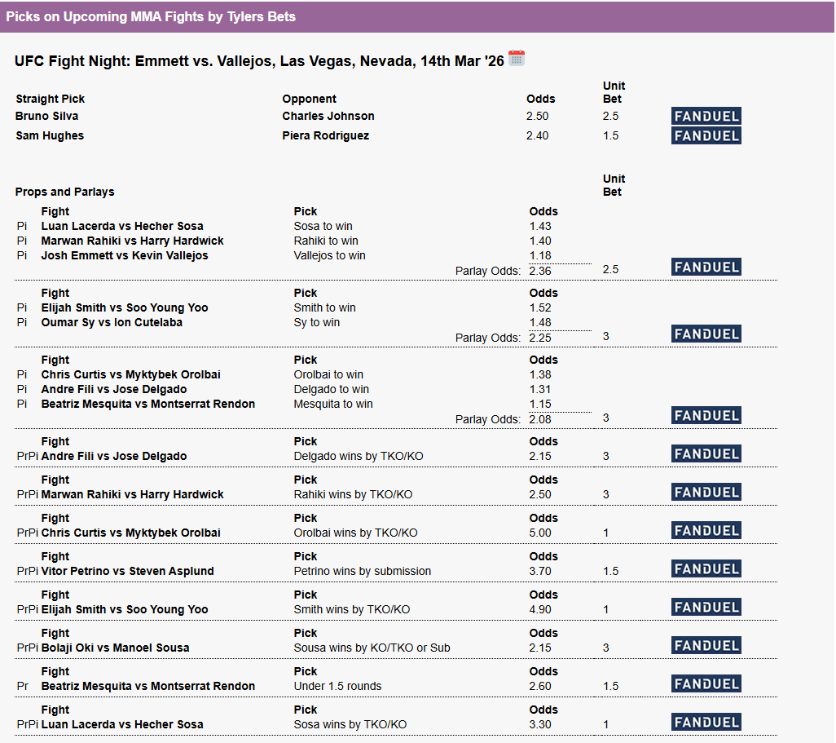Screen dimensions: 836x743
Task: Click Chris Curtis vs Myktybek Orolbai parlay fight
Action: click(130, 374)
